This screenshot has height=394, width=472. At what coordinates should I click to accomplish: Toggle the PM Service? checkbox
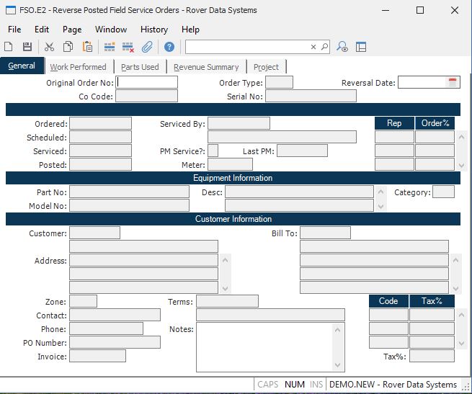click(x=213, y=151)
